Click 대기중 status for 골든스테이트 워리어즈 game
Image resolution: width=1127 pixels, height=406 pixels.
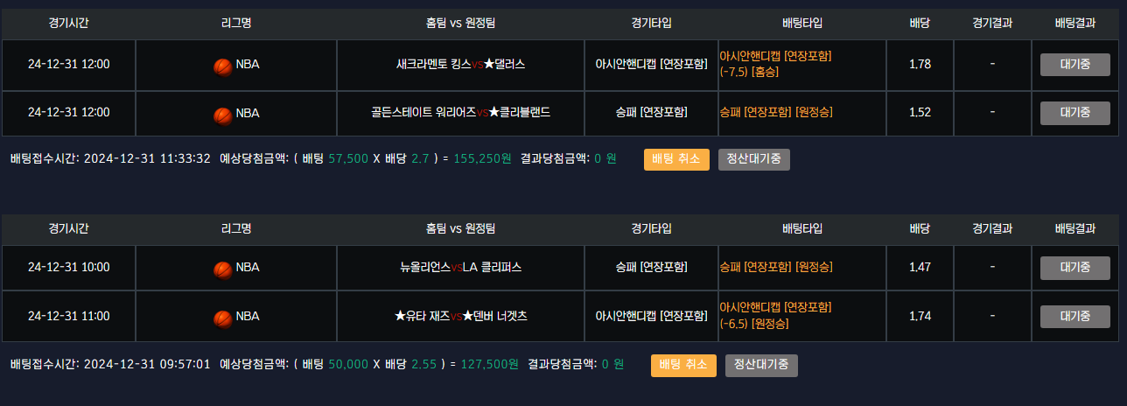pyautogui.click(x=1074, y=113)
